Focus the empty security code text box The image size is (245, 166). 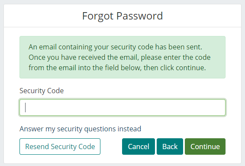click(x=122, y=107)
